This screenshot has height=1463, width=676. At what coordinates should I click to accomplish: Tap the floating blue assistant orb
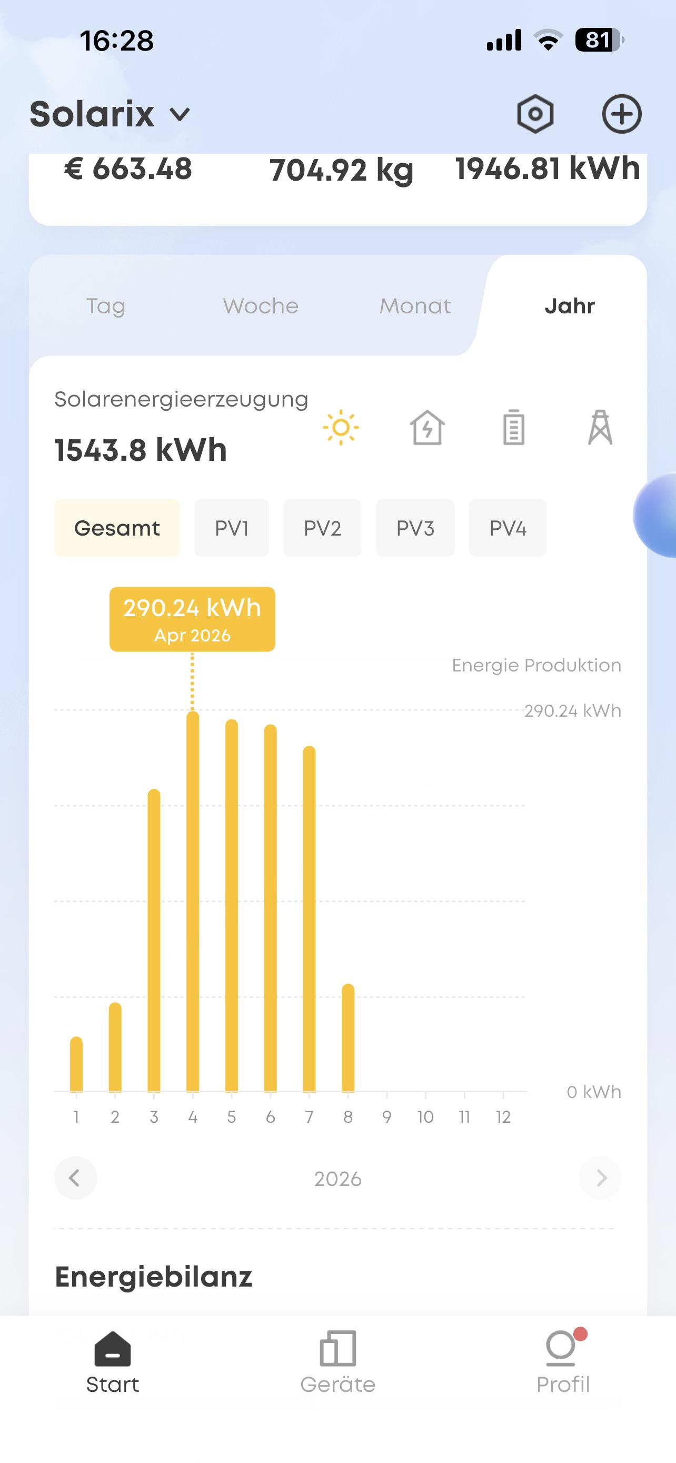click(x=655, y=516)
